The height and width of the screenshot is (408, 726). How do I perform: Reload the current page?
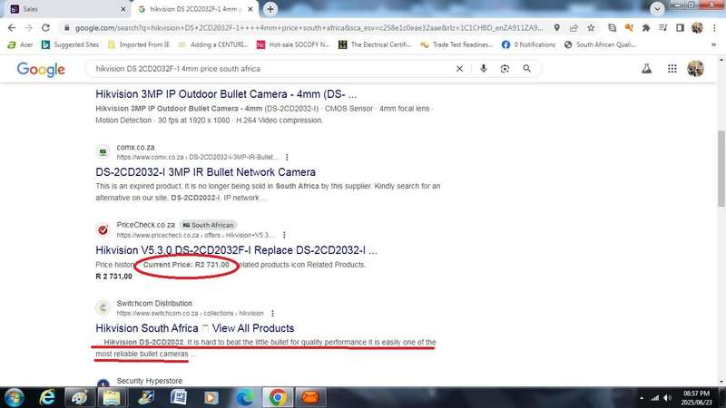tap(45, 28)
